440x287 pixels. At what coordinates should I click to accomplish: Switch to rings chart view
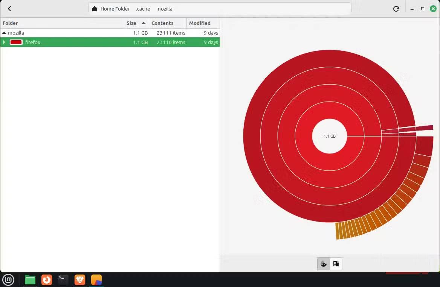pyautogui.click(x=324, y=264)
